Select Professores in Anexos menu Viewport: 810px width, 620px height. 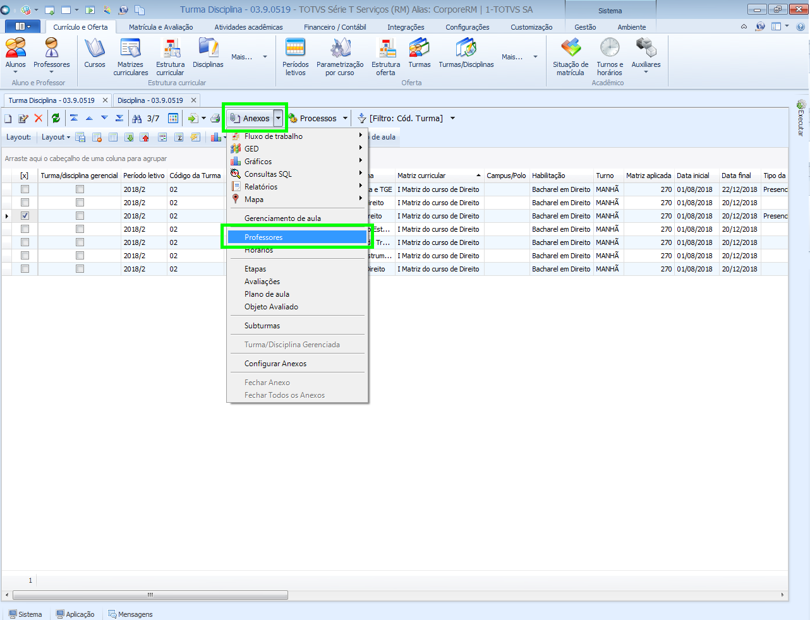pyautogui.click(x=297, y=237)
